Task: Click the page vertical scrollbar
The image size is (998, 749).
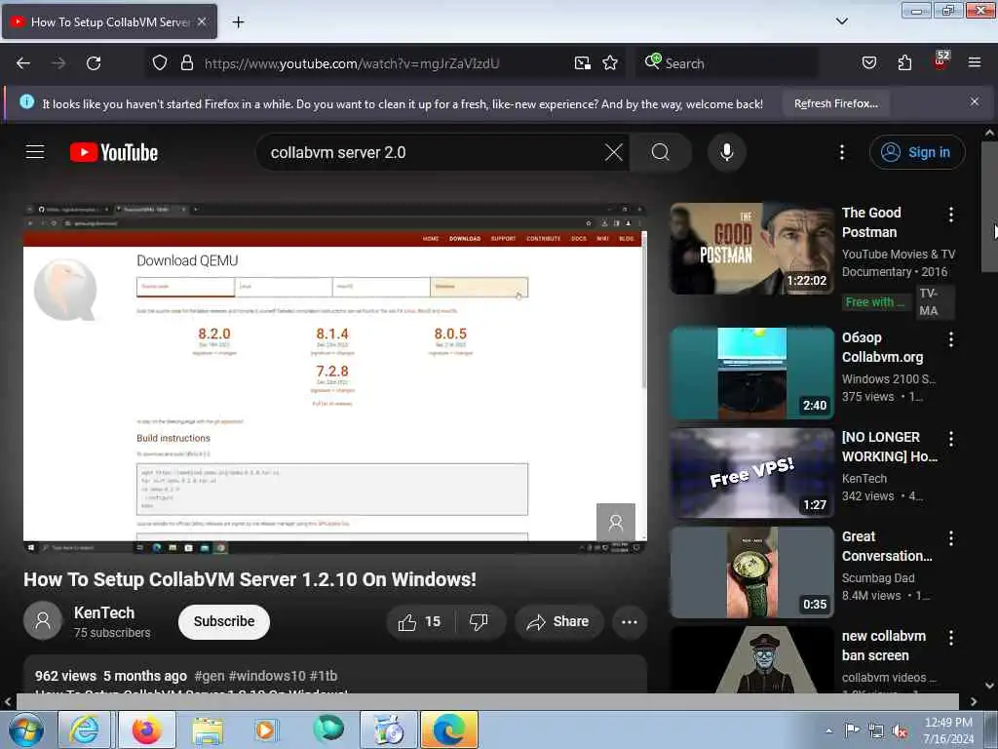Action: [989, 207]
